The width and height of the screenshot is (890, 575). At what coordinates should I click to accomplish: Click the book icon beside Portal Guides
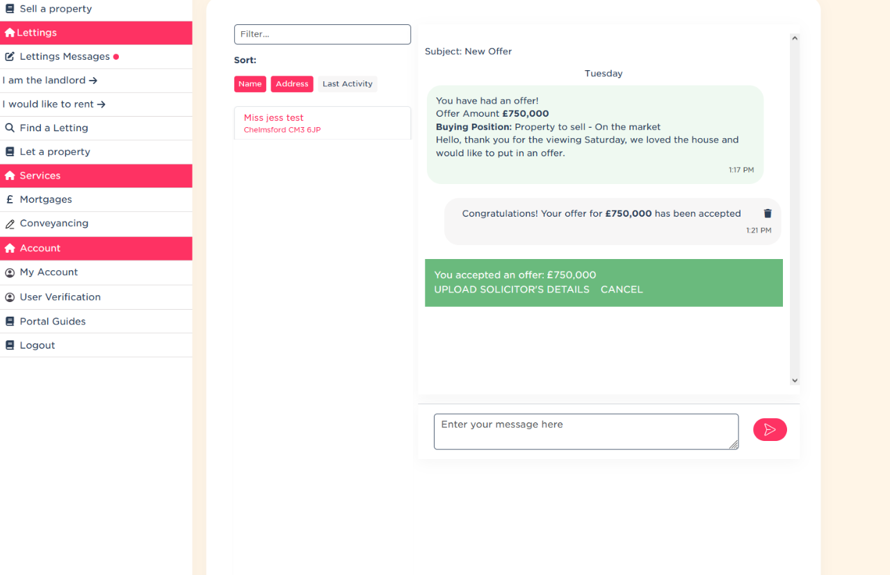[x=10, y=322]
